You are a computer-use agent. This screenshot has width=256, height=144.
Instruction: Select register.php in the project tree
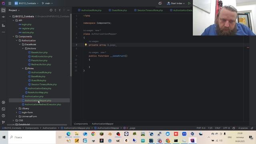pos(28,28)
